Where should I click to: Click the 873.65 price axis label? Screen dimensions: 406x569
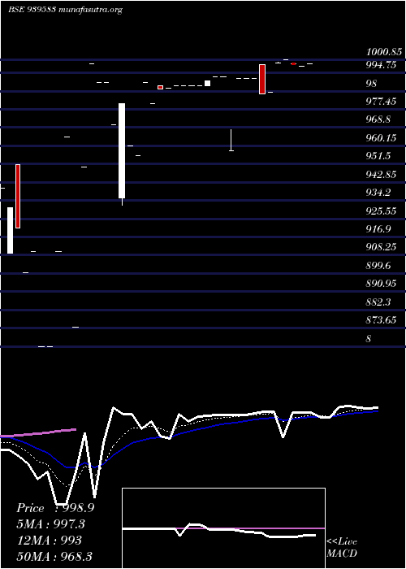381,320
